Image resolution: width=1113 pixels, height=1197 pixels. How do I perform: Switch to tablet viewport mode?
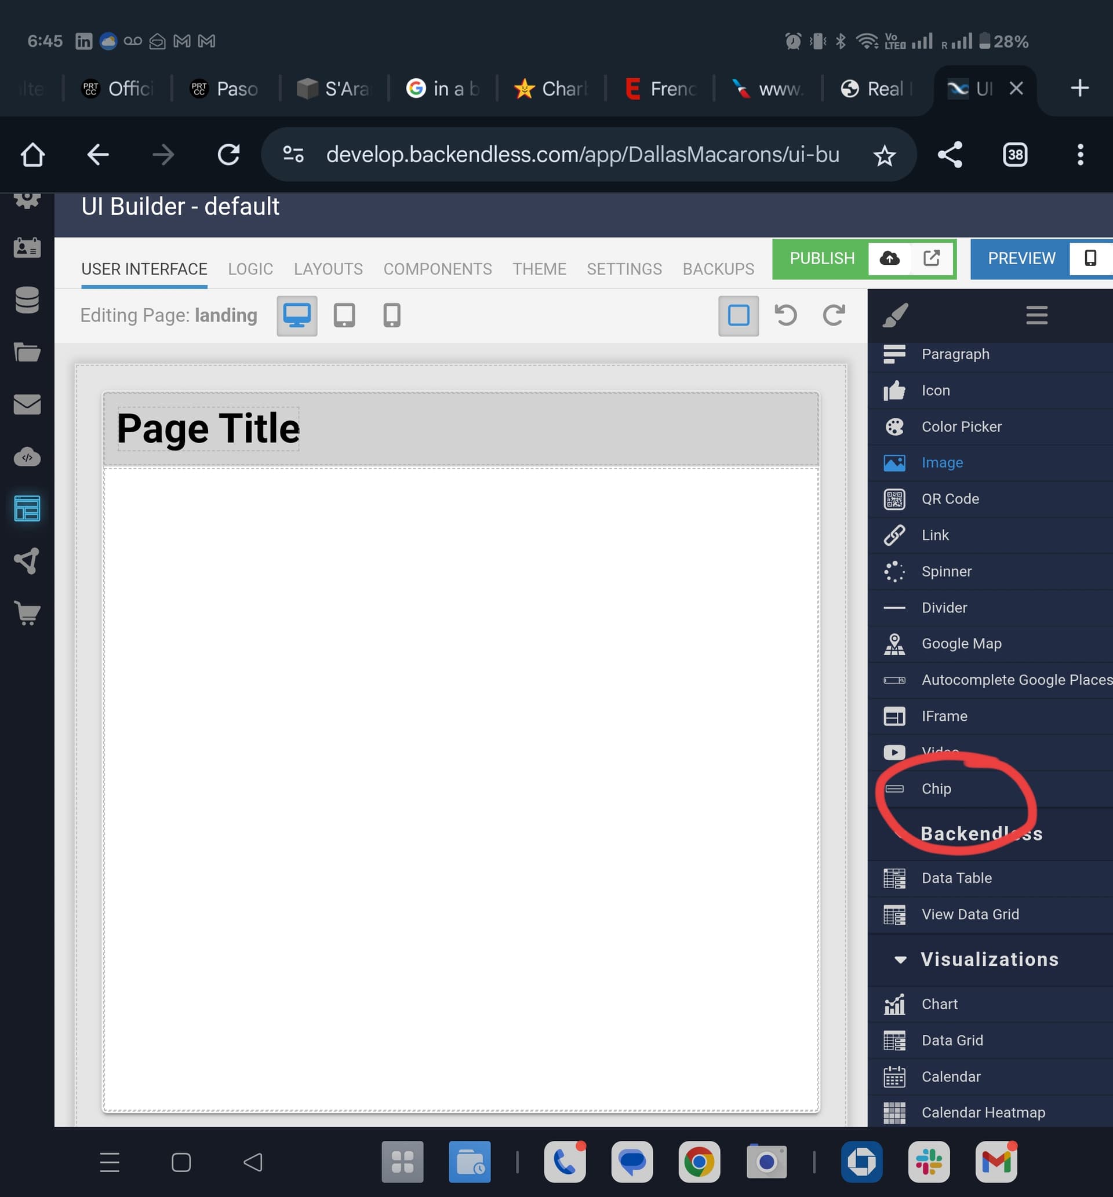click(344, 315)
